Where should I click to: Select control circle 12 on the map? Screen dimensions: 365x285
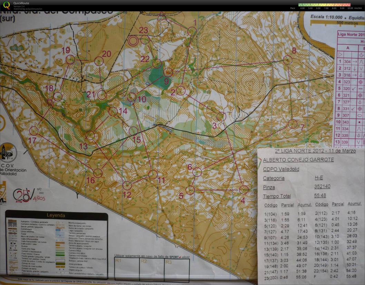point(127,185)
